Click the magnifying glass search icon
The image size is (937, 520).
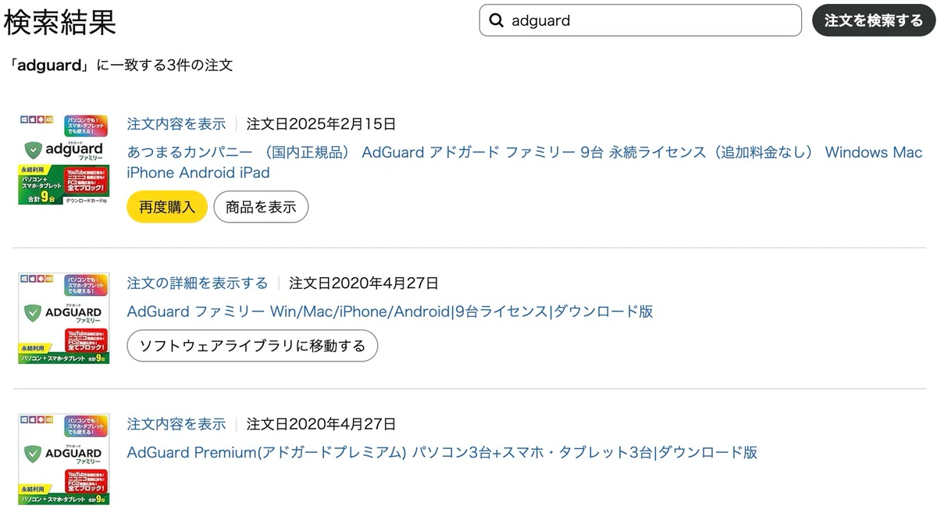click(495, 21)
